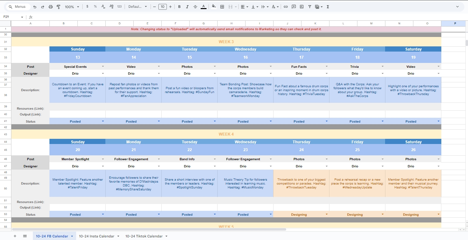The height and width of the screenshot is (240, 468).
Task: Click the Insert link icon
Action: 286,6
